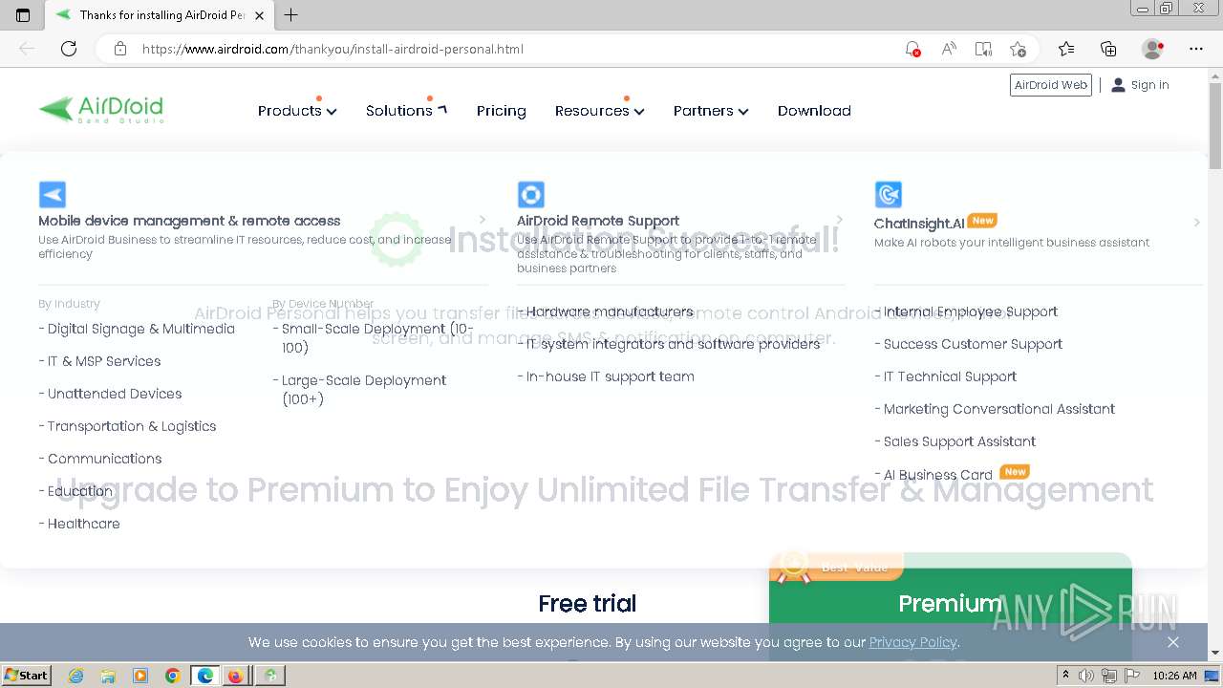This screenshot has height=688, width=1223.
Task: Close the AirDroid browser tab
Action: [x=259, y=15]
